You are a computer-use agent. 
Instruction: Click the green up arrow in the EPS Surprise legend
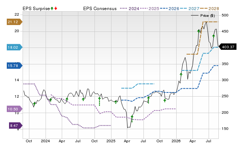[x=52, y=8]
